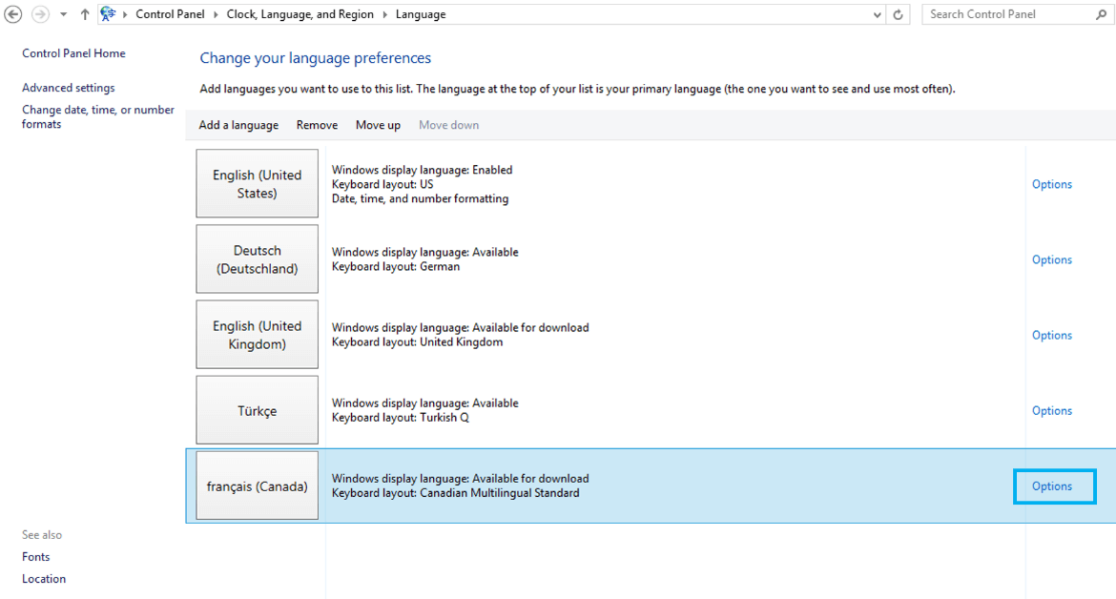Open the recent locations dropdown arrow
The image size is (1116, 599).
[63, 14]
